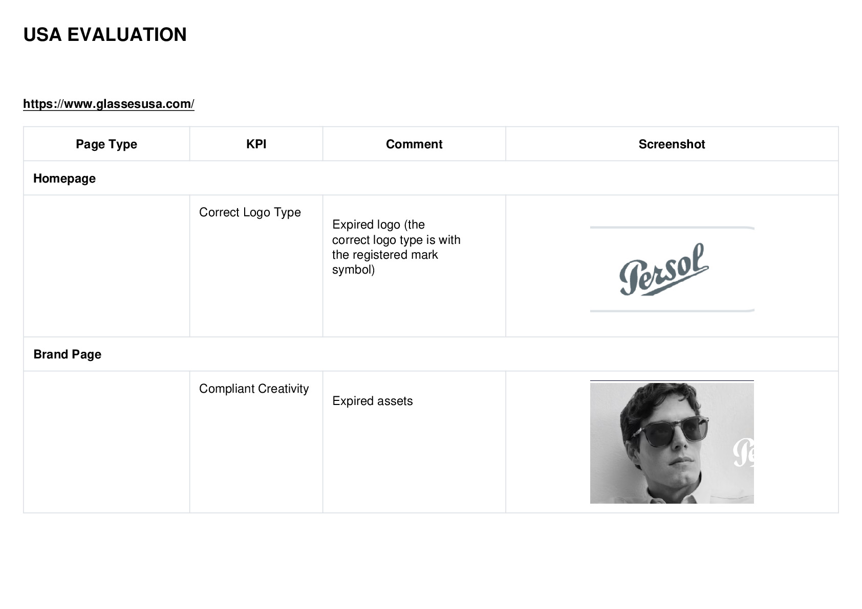Click the Correct Logo Type cell

click(x=256, y=266)
